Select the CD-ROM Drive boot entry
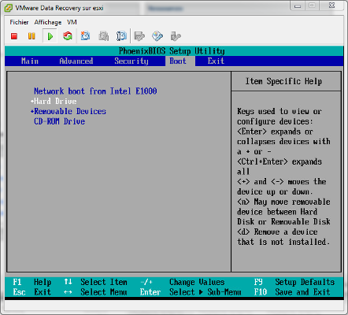The height and width of the screenshot is (315, 348). coord(60,121)
